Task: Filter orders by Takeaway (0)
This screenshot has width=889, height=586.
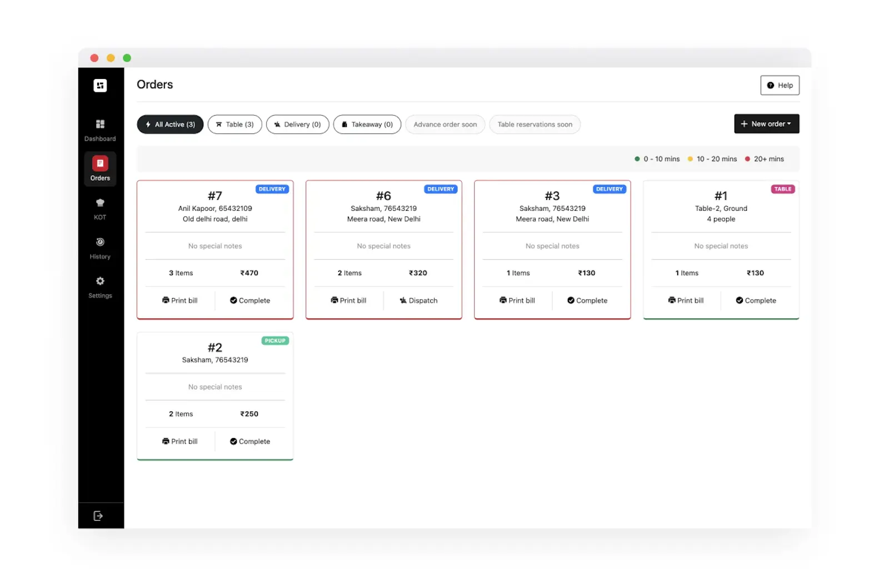Action: (x=367, y=125)
